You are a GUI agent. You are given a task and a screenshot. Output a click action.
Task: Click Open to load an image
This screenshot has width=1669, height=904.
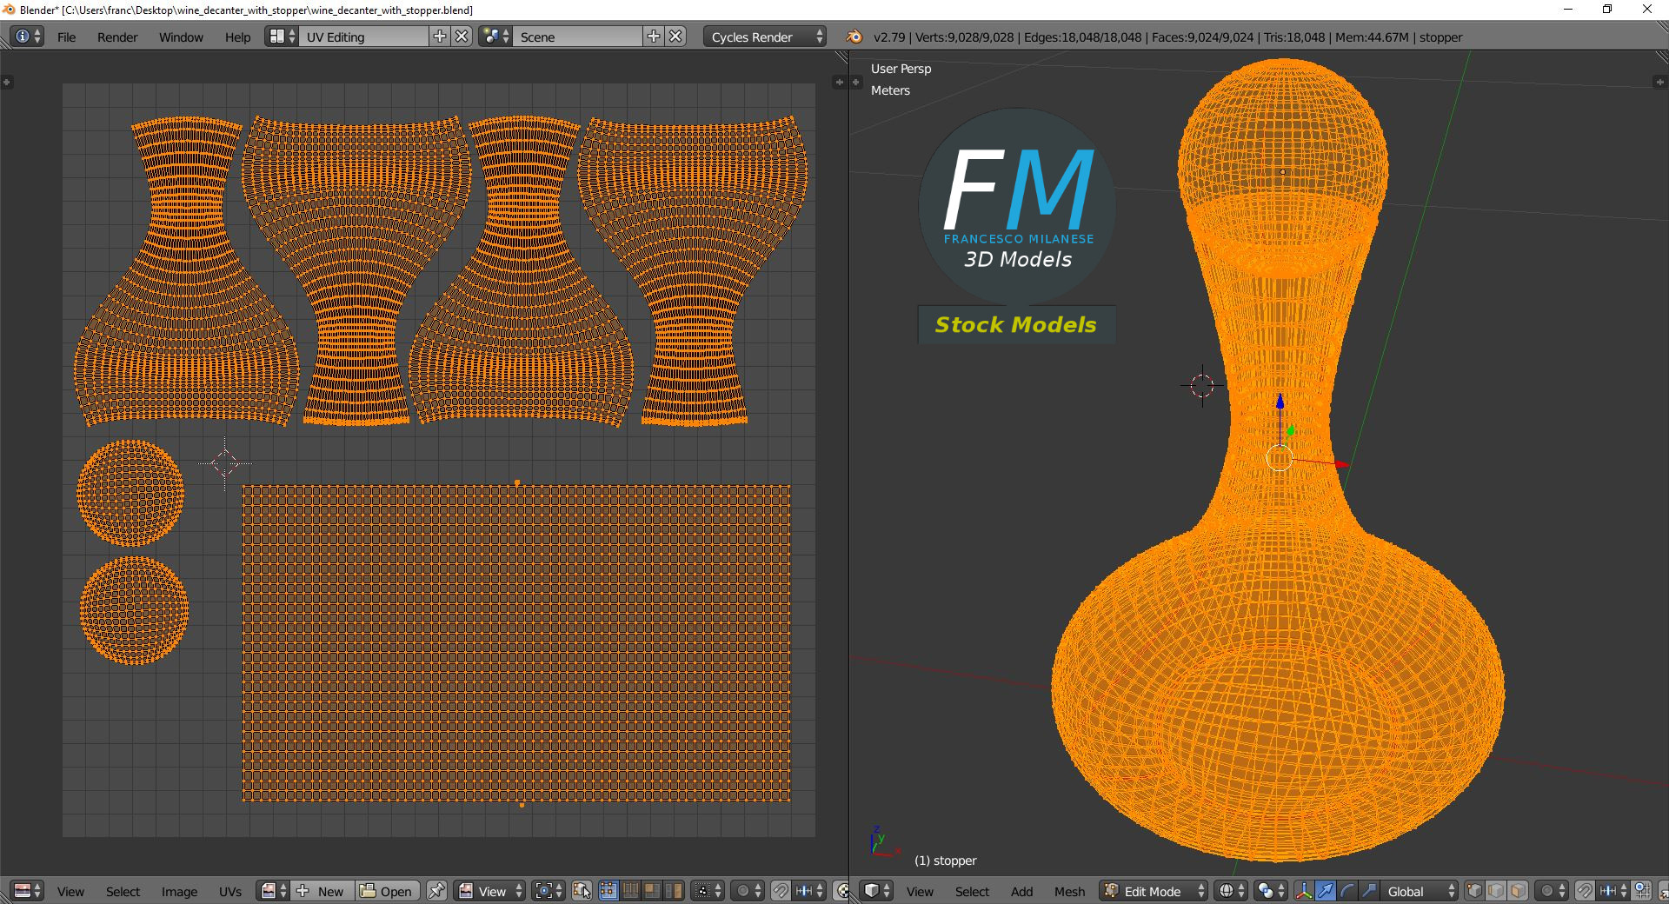point(388,891)
